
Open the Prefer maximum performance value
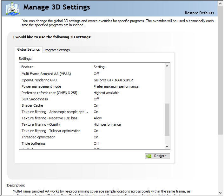coord(116,86)
